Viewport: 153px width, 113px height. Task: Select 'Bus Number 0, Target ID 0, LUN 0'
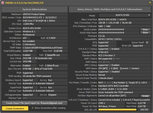pos(130,83)
